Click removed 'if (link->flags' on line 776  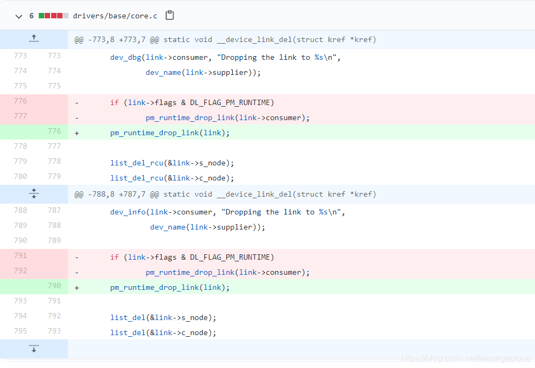(192, 103)
